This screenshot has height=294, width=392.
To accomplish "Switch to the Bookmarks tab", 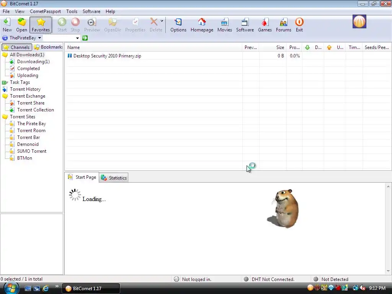I will click(x=48, y=47).
